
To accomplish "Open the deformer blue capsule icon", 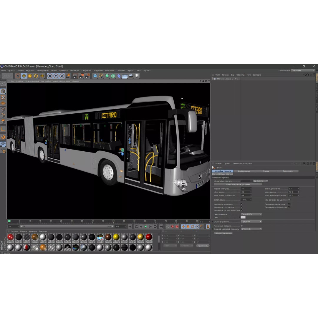I will coord(119,76).
